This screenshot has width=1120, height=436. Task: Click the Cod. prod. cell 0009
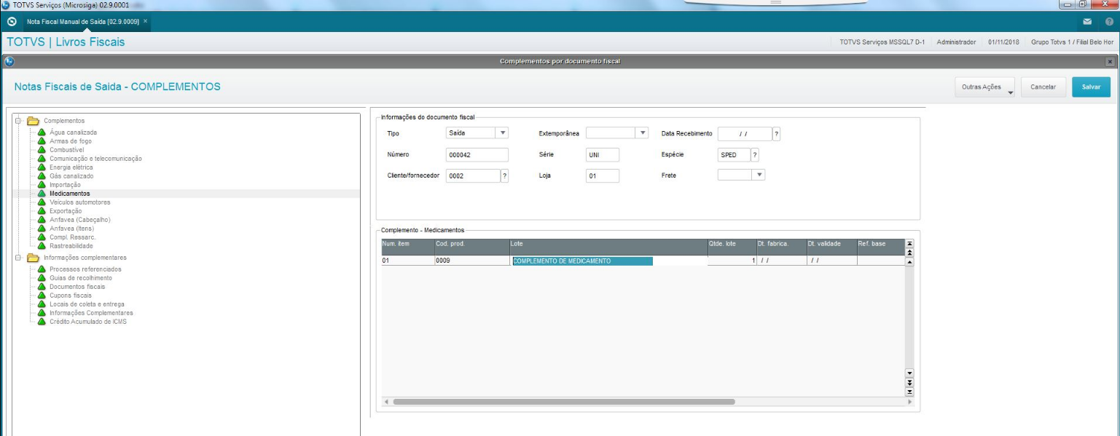(471, 261)
